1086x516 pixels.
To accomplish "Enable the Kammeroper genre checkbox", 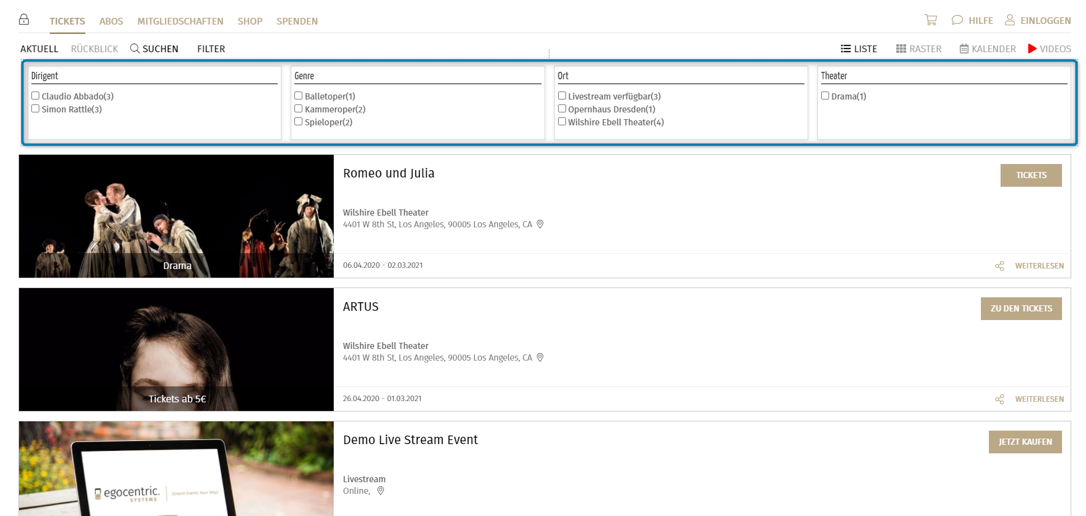I will click(x=299, y=109).
